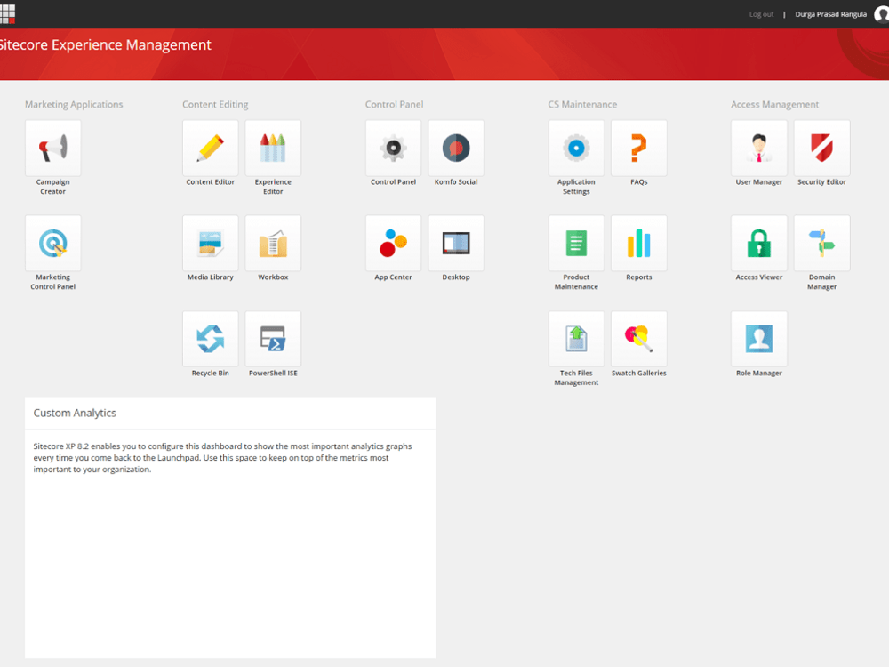Open the Access Viewer
889x667 pixels.
click(759, 244)
